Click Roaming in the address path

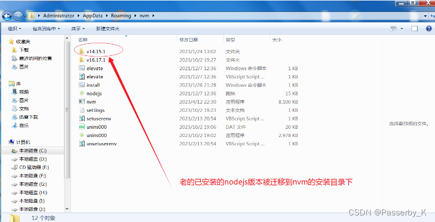[x=121, y=16]
